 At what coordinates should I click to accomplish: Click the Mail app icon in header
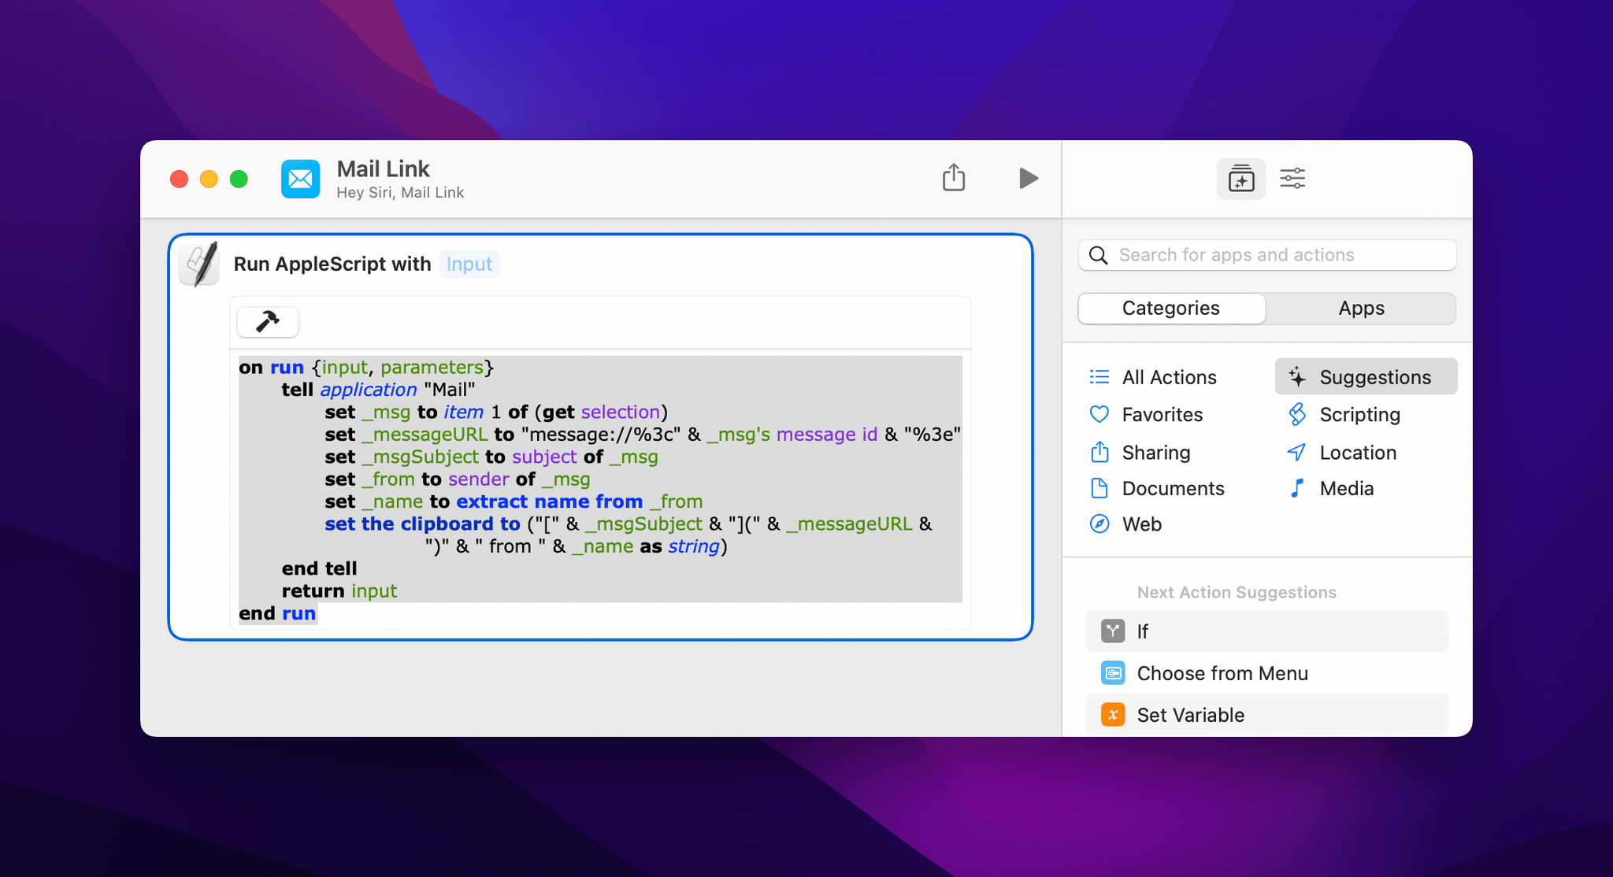[300, 177]
